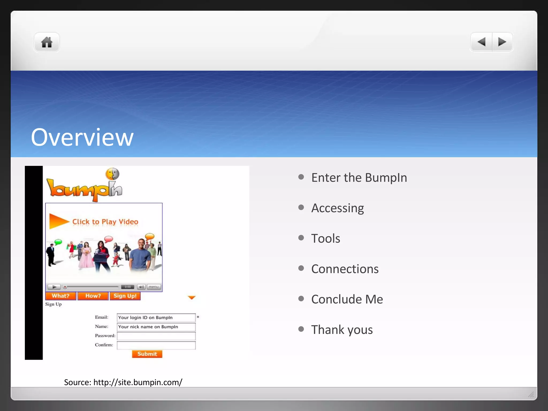Focus the Password input field
The image size is (548, 411).
[156, 336]
